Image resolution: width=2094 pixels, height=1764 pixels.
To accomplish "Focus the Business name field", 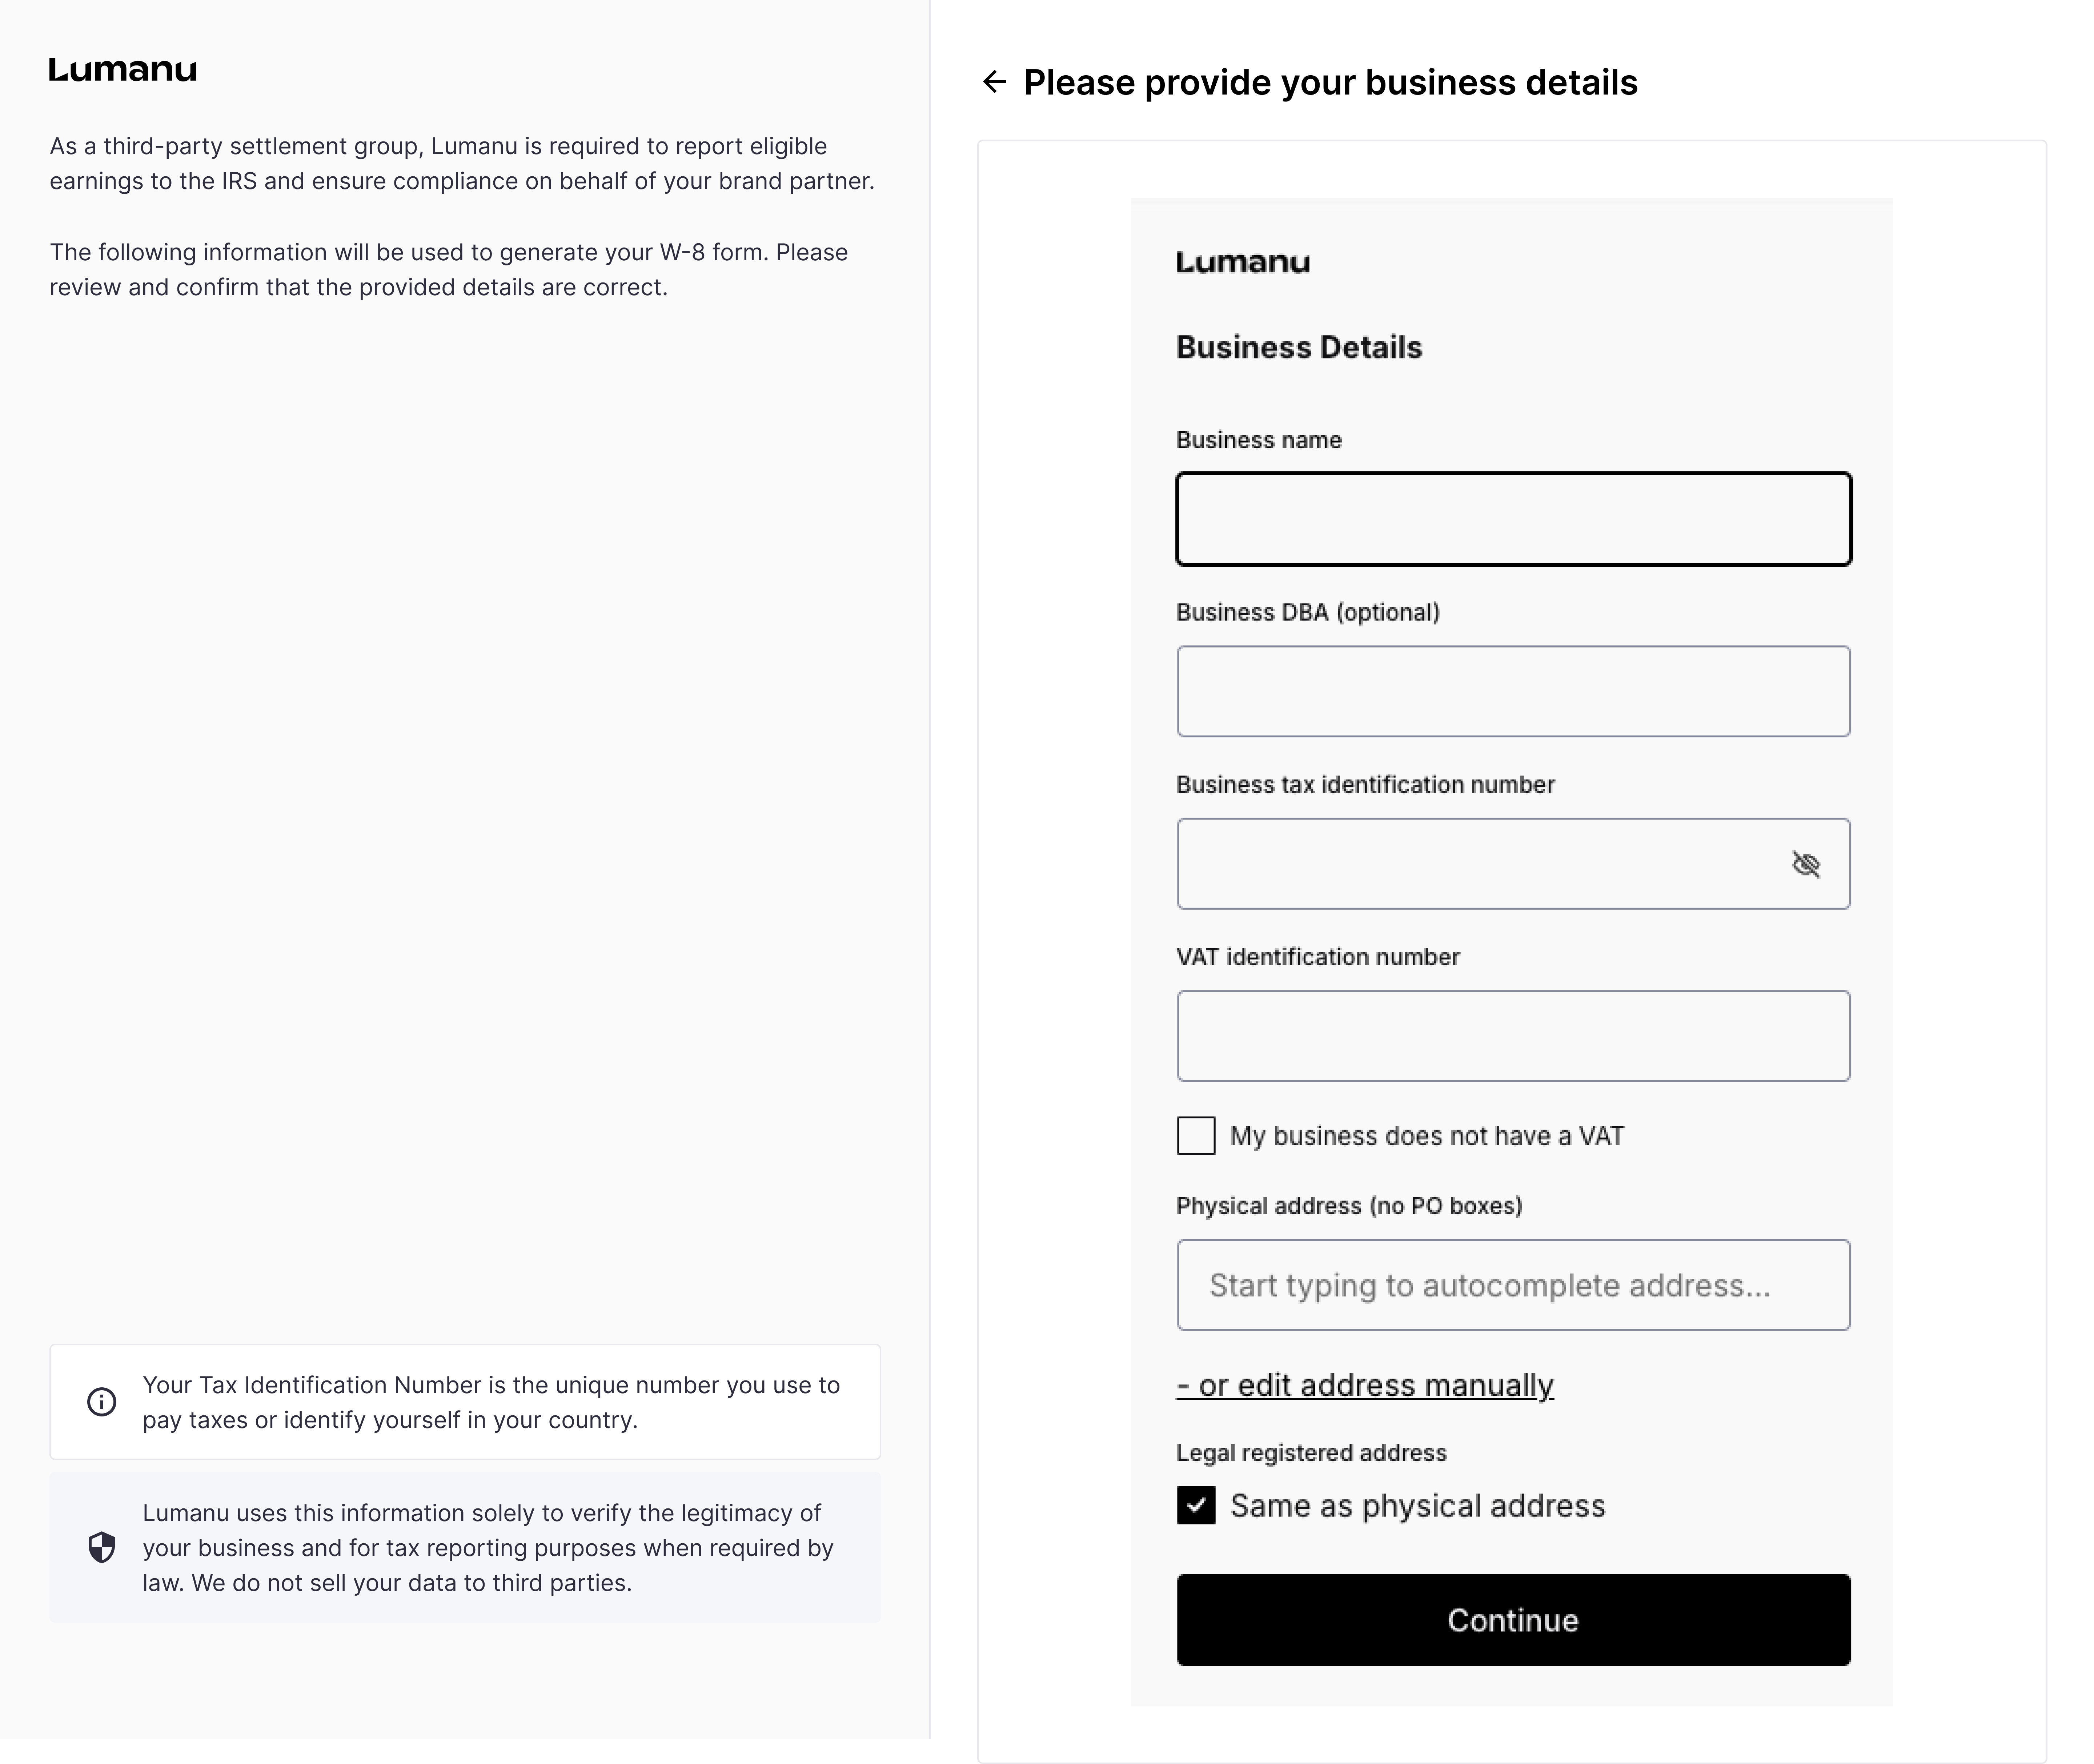I will (1513, 520).
